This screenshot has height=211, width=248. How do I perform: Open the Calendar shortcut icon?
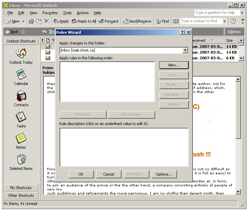21,74
